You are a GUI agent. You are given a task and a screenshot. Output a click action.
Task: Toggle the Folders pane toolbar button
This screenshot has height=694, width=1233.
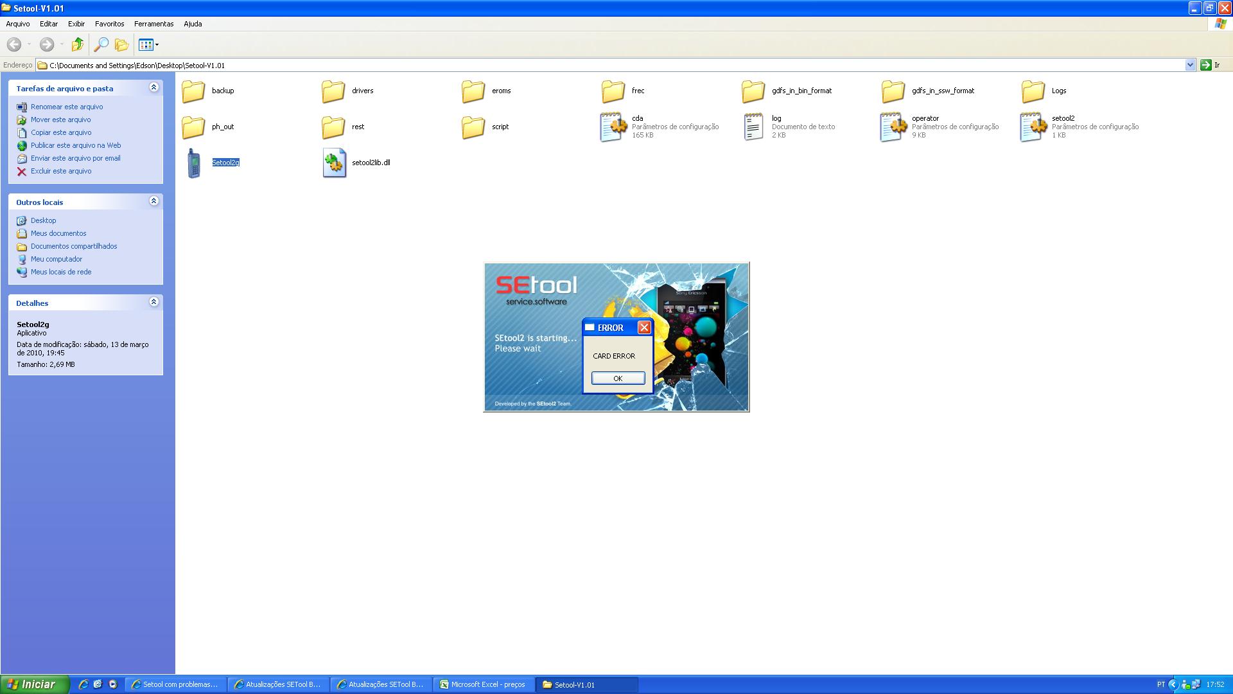coord(121,44)
